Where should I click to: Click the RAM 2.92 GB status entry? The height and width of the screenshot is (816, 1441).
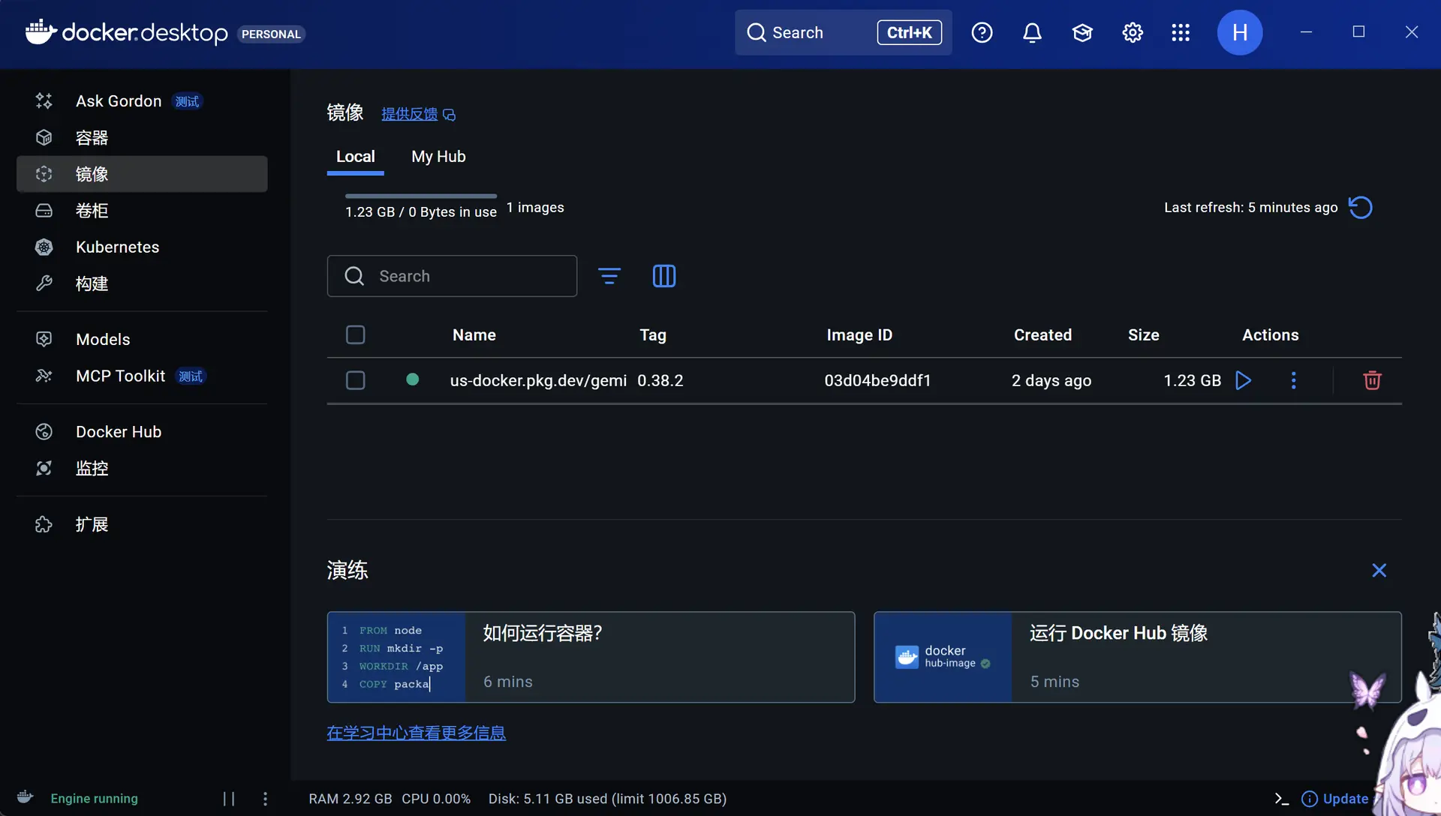tap(350, 799)
